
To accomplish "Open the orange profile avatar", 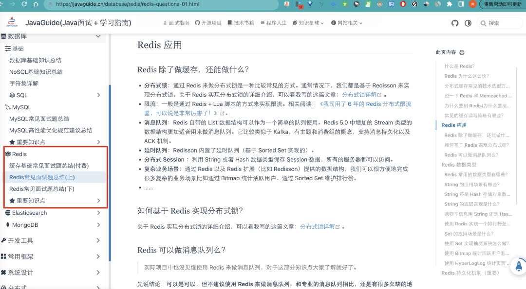I will 472,4.
